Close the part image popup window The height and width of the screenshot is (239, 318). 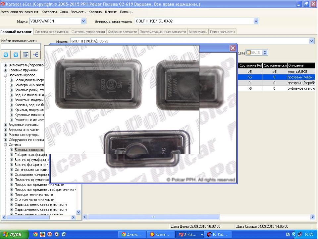coord(233,48)
